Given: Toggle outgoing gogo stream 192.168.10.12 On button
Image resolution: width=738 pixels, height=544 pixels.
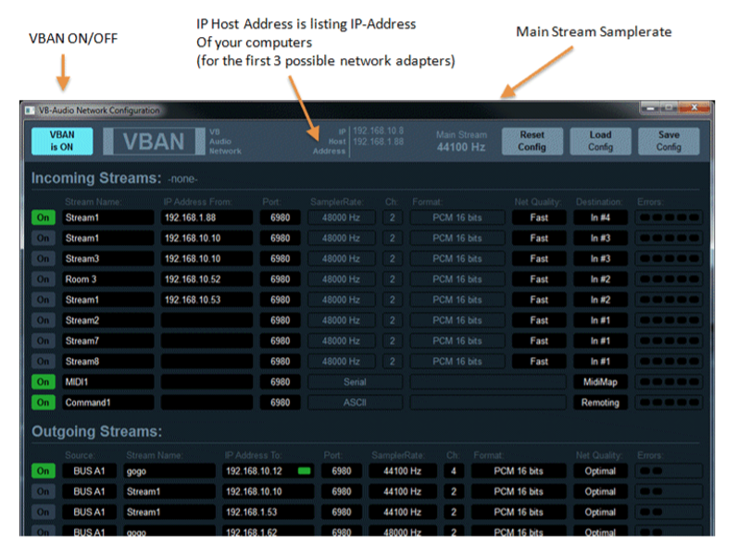Looking at the screenshot, I should [43, 471].
